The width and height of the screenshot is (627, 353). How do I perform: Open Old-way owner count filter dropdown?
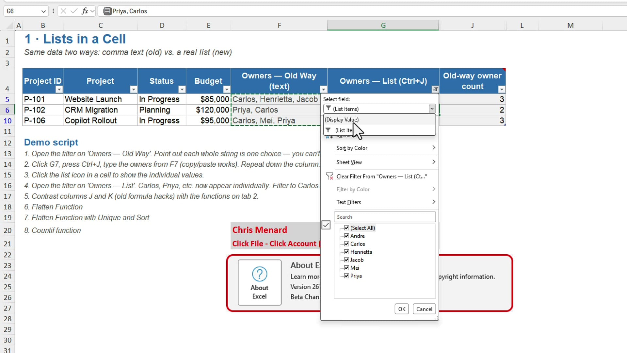502,89
